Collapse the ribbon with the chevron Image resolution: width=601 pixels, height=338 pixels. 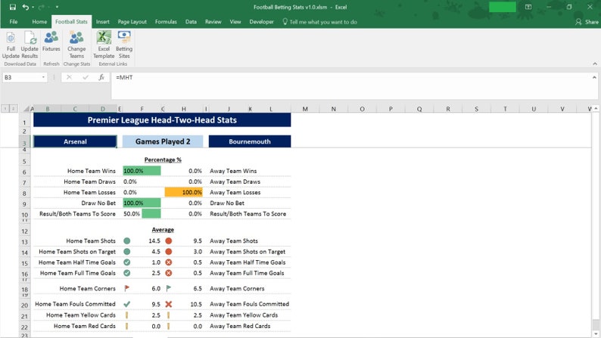coord(594,64)
